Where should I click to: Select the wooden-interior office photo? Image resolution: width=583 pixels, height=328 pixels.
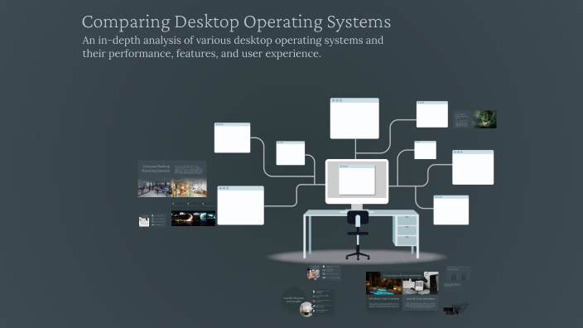pos(190,188)
